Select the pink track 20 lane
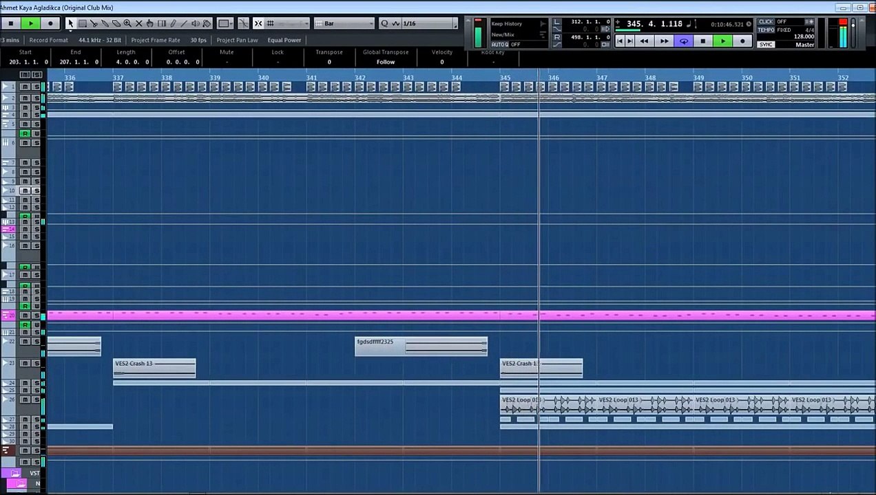Image resolution: width=876 pixels, height=495 pixels. pos(461,315)
